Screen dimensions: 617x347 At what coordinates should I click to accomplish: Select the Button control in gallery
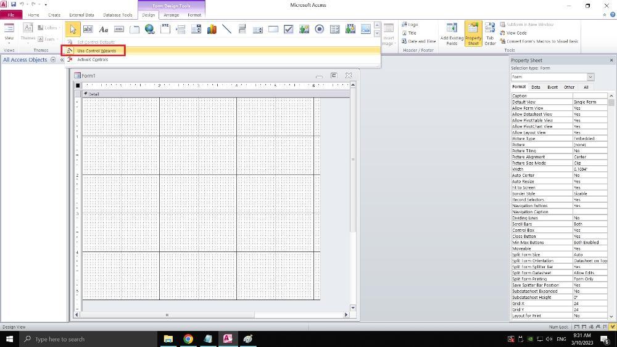pos(119,29)
